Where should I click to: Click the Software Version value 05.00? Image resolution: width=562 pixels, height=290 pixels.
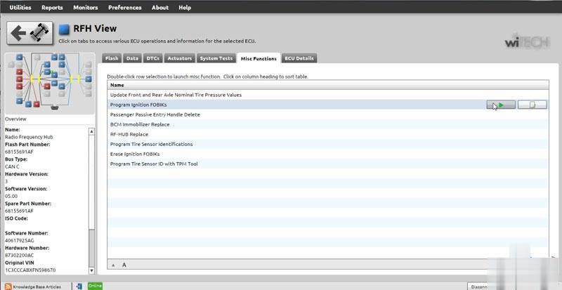(x=11, y=196)
